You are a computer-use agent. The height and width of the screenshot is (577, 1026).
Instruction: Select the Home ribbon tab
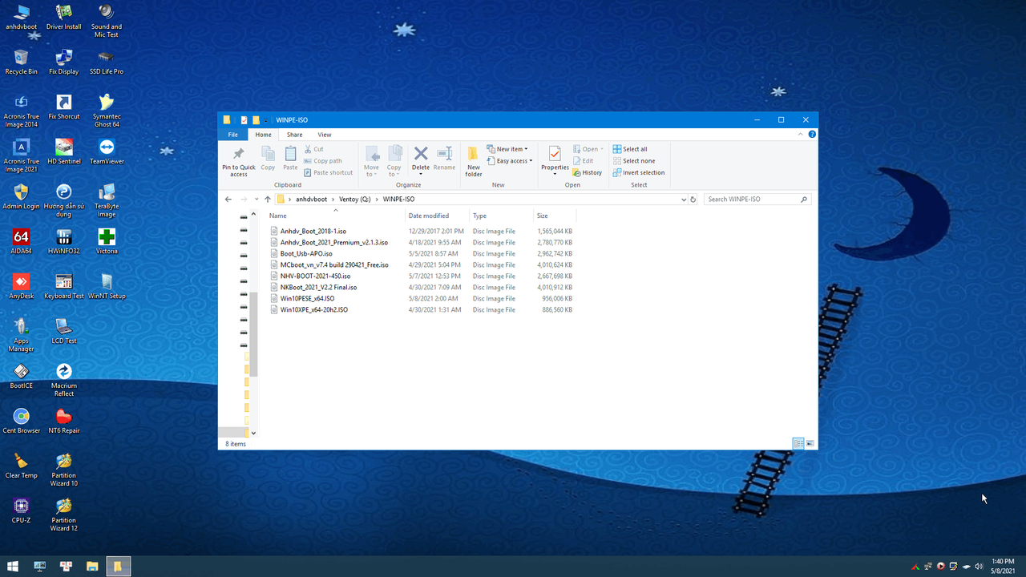264,135
